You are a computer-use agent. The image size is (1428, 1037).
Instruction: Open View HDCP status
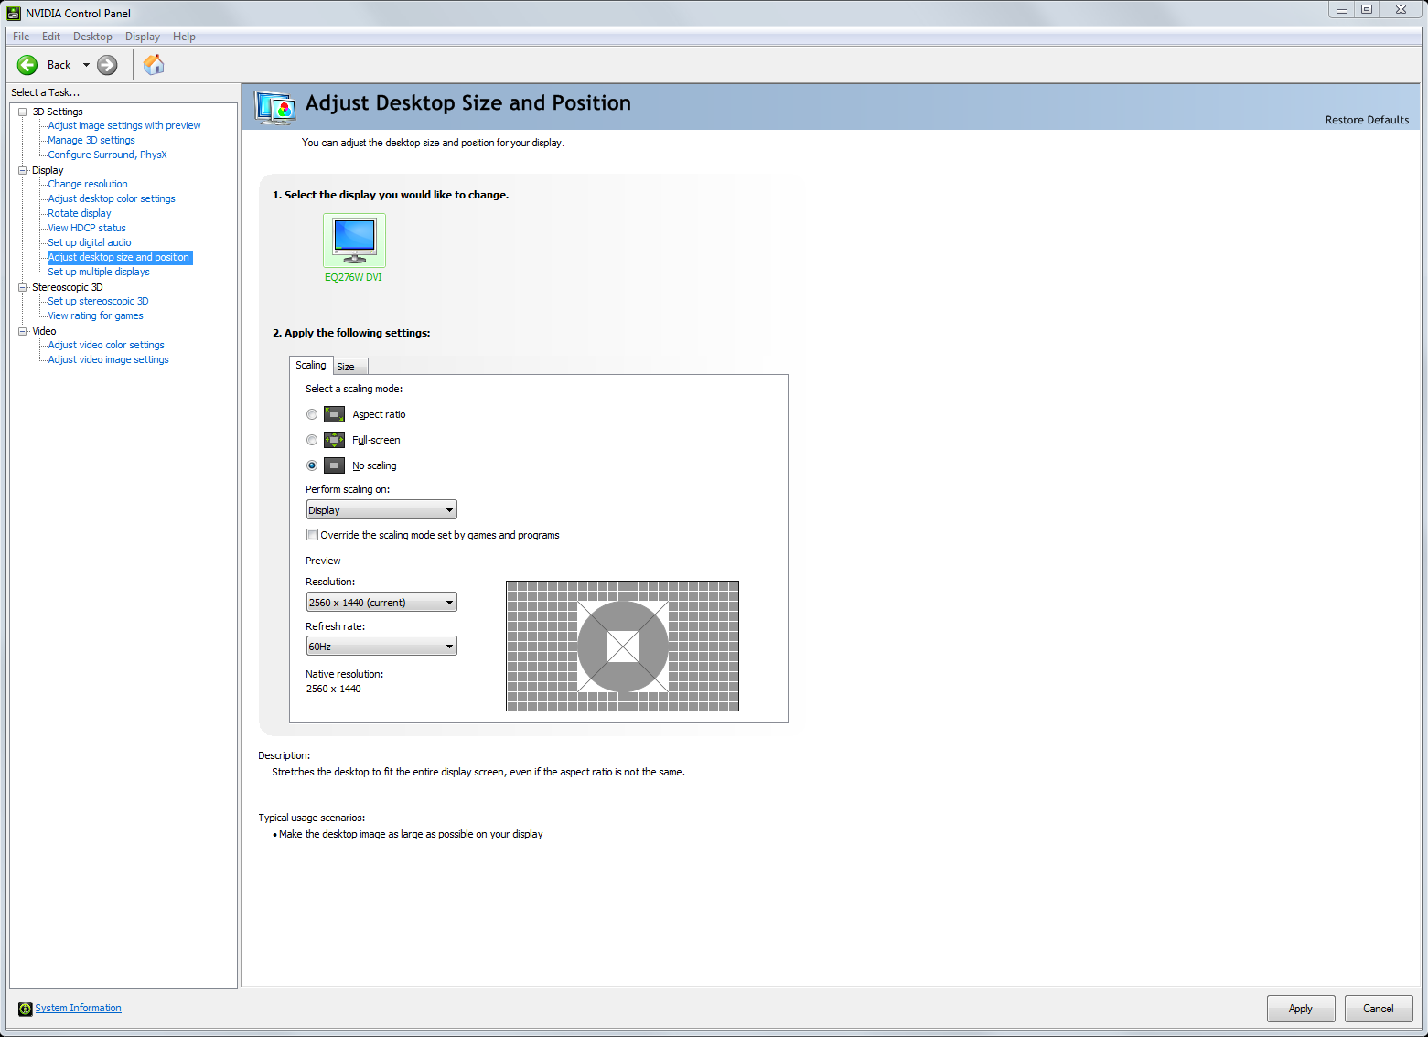coord(87,228)
